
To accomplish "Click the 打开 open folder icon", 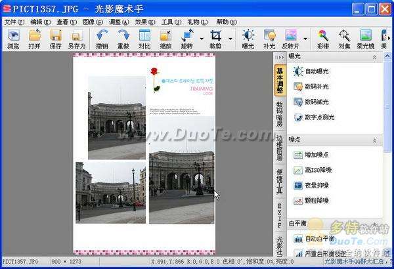I will (x=34, y=39).
